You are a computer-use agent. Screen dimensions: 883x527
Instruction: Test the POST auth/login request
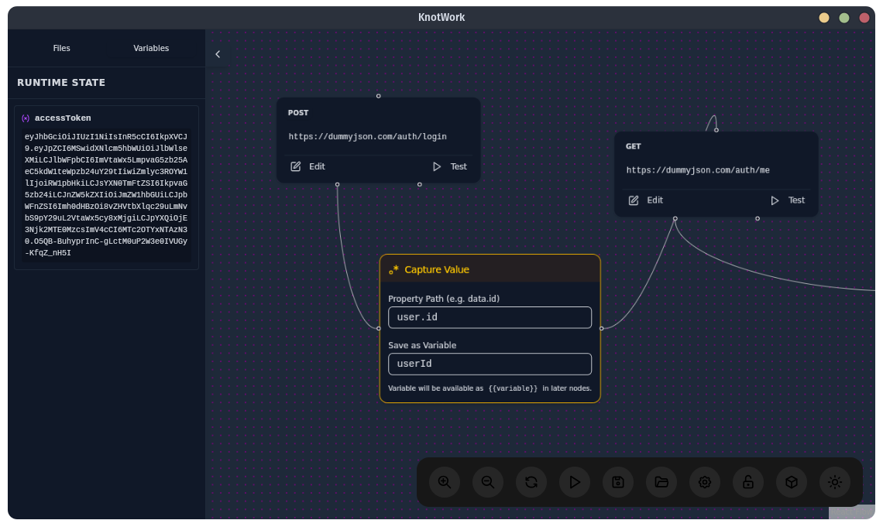coord(450,166)
